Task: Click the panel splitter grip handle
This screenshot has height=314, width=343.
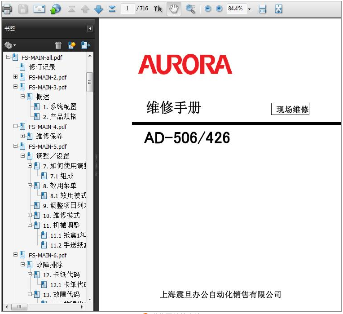Action: coord(96,165)
